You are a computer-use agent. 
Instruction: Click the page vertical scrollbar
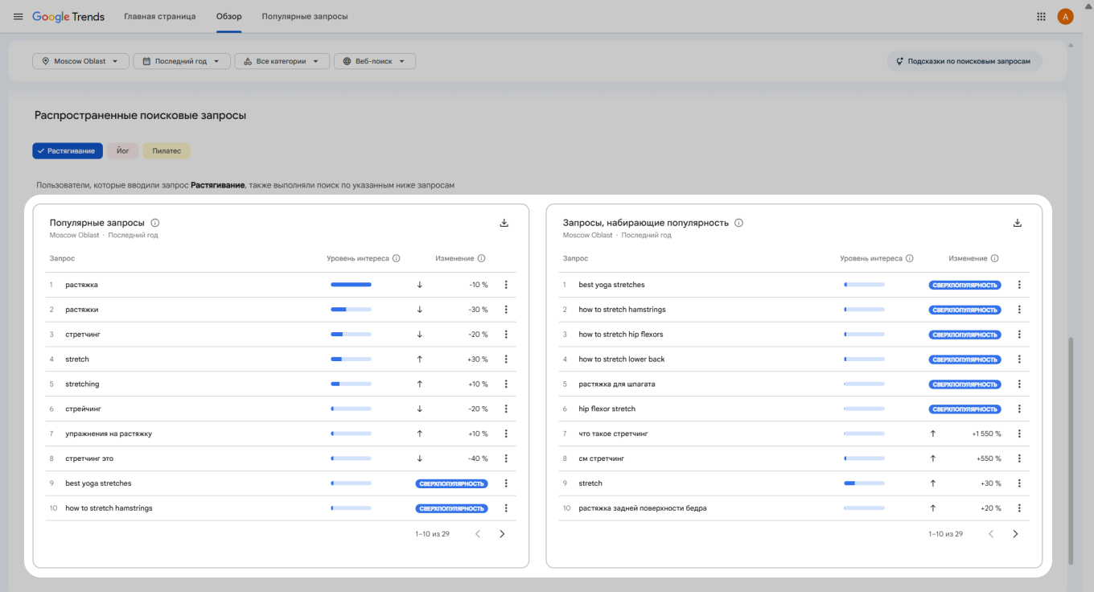[1071, 450]
